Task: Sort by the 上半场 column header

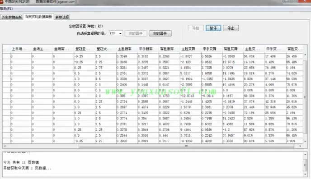Action: point(21,49)
